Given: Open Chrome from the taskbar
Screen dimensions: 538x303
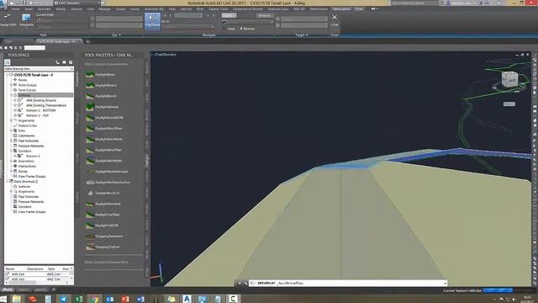Looking at the screenshot, I should tap(94, 299).
